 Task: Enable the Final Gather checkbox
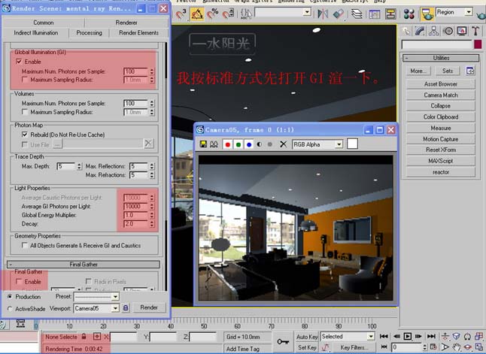pos(19,281)
